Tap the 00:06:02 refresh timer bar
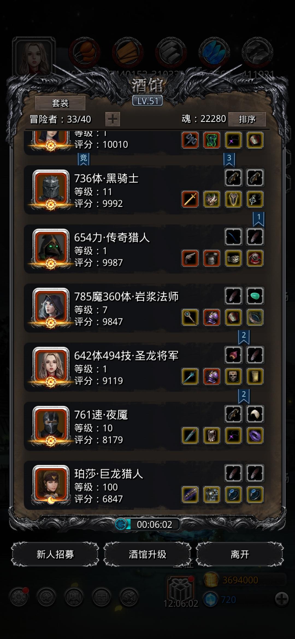 click(147, 524)
